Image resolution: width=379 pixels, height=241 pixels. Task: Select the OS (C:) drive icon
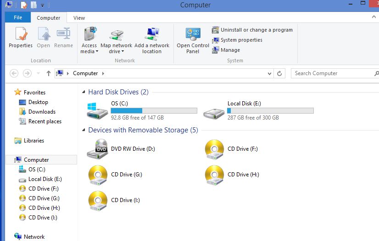[97, 110]
